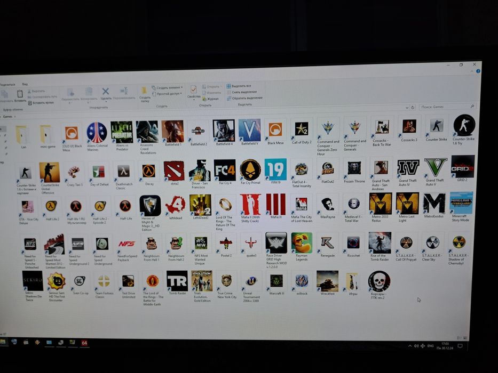Click the Minecraft Story Mode icon

[461, 202]
